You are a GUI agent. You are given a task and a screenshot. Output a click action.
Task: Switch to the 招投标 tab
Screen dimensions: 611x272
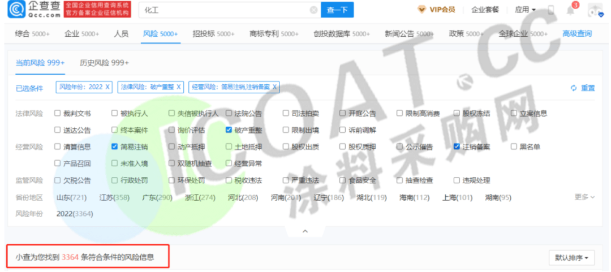213,34
